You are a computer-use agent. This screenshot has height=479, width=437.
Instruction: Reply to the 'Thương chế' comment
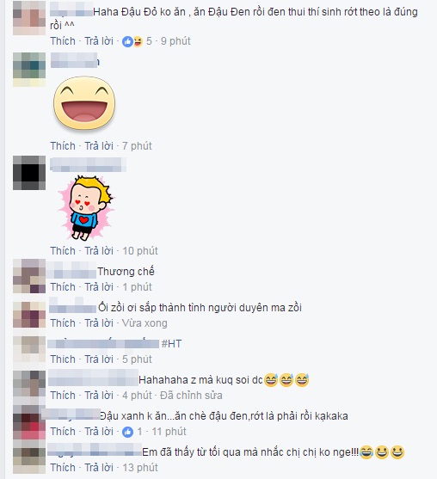99,287
